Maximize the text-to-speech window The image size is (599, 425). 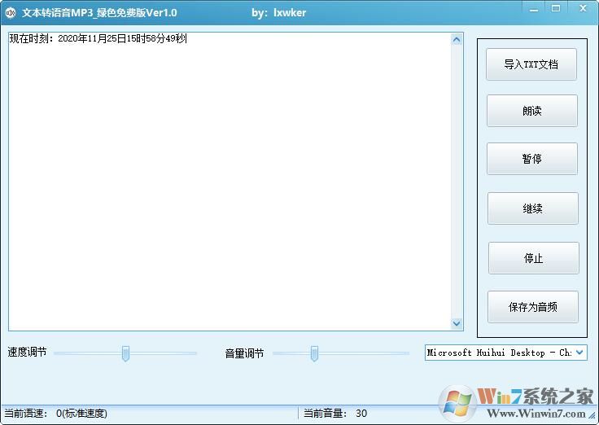pyautogui.click(x=556, y=8)
